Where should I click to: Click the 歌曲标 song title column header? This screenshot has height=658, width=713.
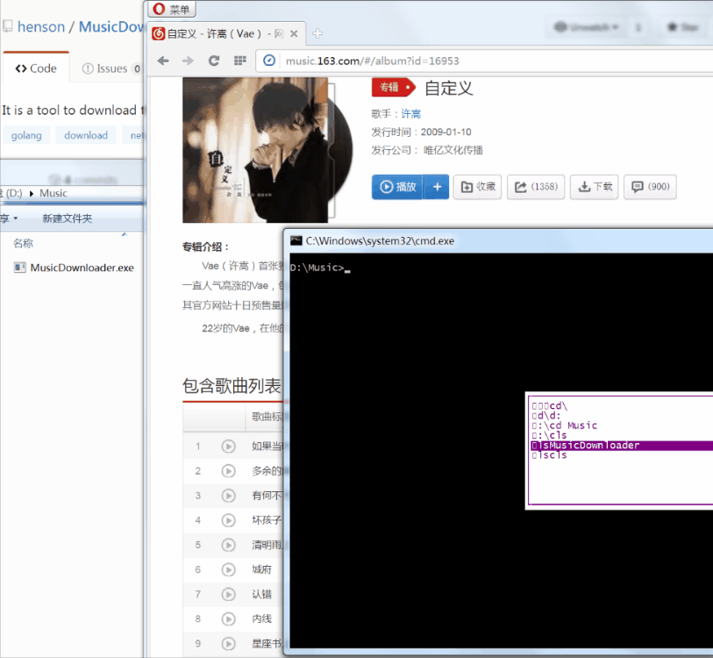(267, 417)
